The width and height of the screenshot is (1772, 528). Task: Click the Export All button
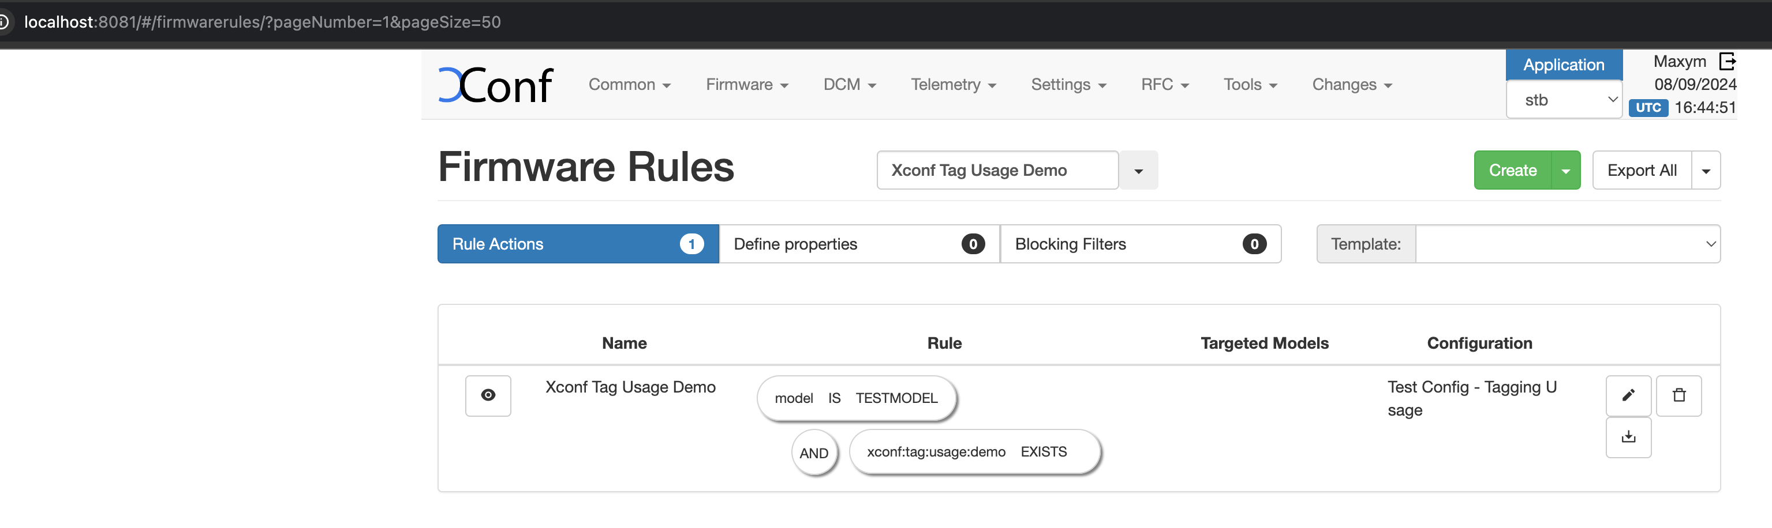pyautogui.click(x=1642, y=171)
